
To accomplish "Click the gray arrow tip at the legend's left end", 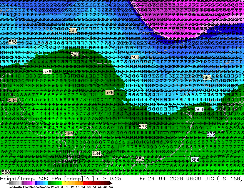I will pos(9,183).
